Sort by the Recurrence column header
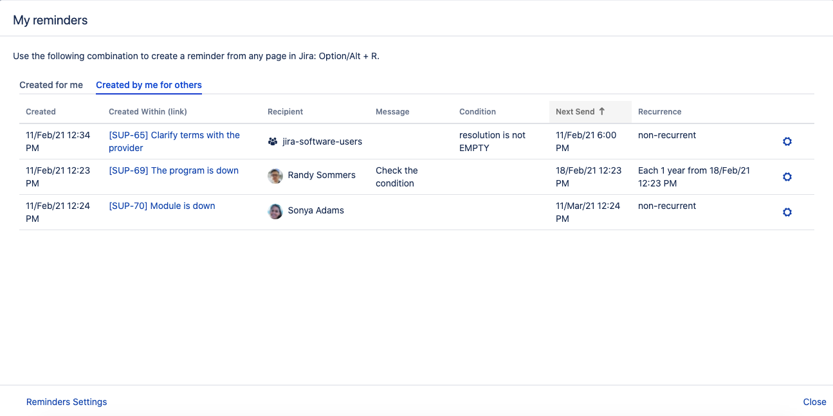This screenshot has height=416, width=833. tap(659, 112)
